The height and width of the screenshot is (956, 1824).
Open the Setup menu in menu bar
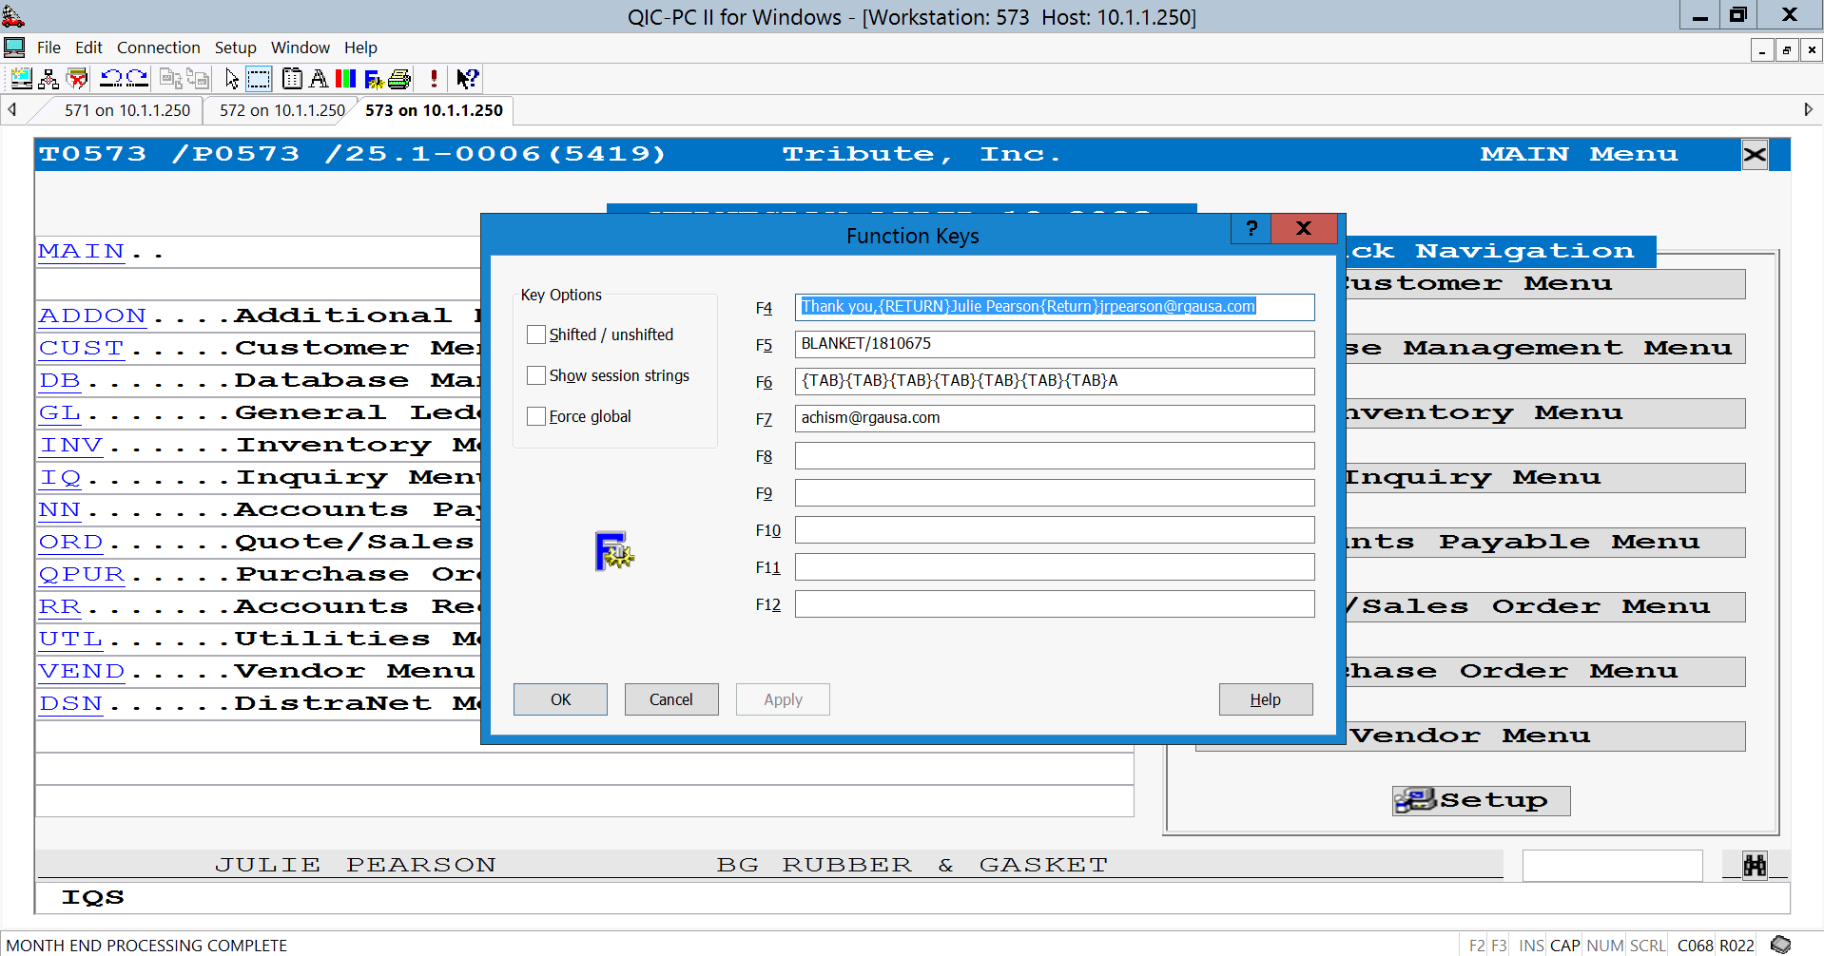[x=235, y=48]
